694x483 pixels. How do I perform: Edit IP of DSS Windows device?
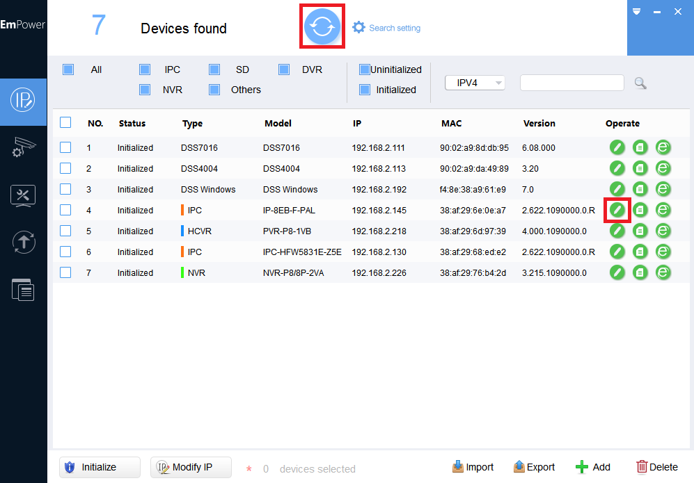point(617,189)
